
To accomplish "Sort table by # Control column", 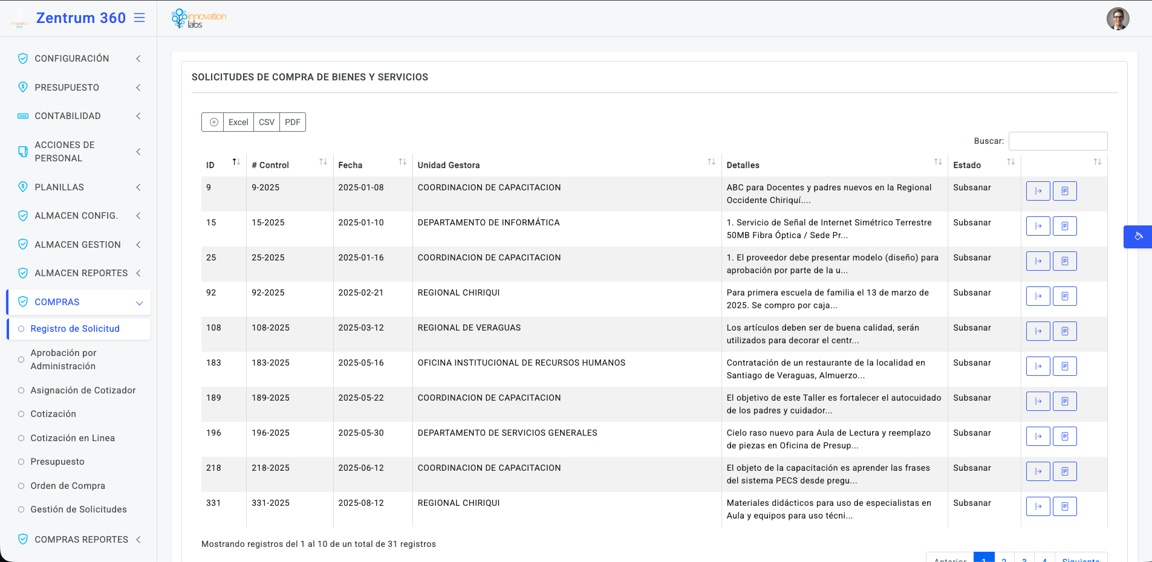I will click(x=290, y=165).
